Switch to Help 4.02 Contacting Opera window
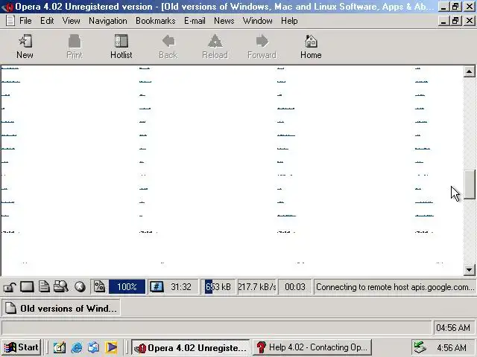Image resolution: width=477 pixels, height=357 pixels. click(x=312, y=347)
